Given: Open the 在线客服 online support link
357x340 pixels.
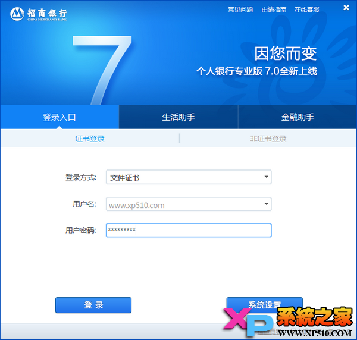Looking at the screenshot, I should pyautogui.click(x=307, y=10).
